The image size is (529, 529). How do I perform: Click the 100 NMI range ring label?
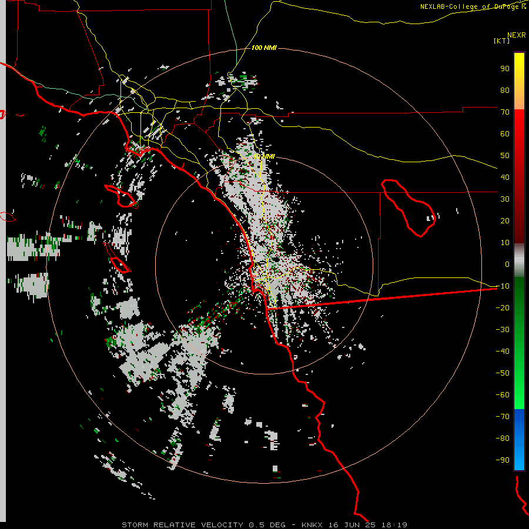pyautogui.click(x=264, y=48)
